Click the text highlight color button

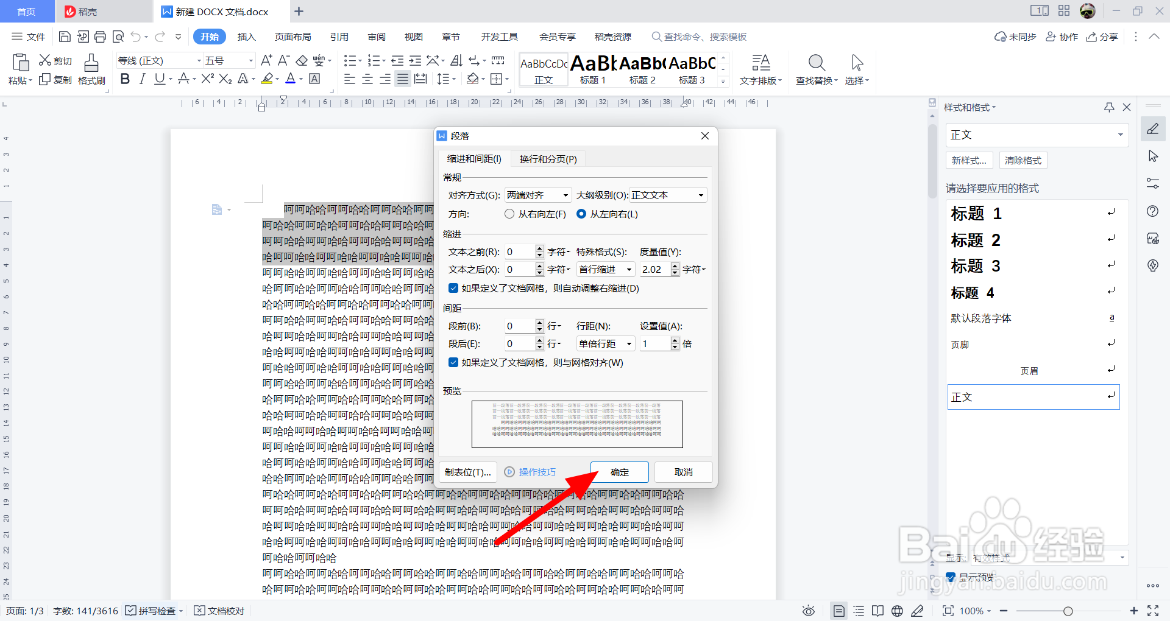click(267, 79)
